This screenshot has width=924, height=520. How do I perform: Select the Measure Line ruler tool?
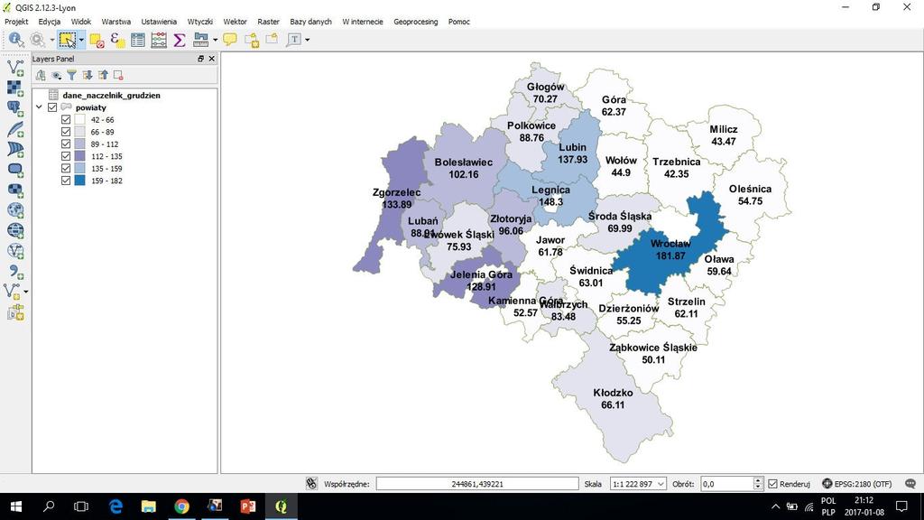[x=201, y=40]
